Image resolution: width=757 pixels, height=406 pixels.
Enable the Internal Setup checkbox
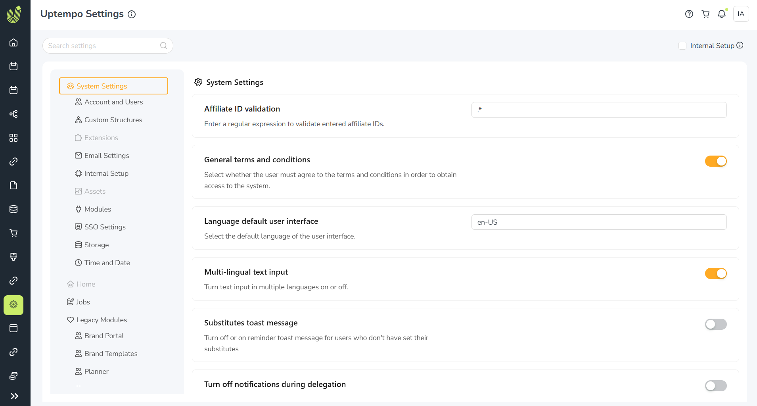(682, 46)
